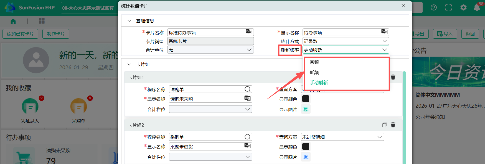The width and height of the screenshot is (485, 164).
Task: Delete 卡片组2 with the trash icon
Action: tap(393, 125)
